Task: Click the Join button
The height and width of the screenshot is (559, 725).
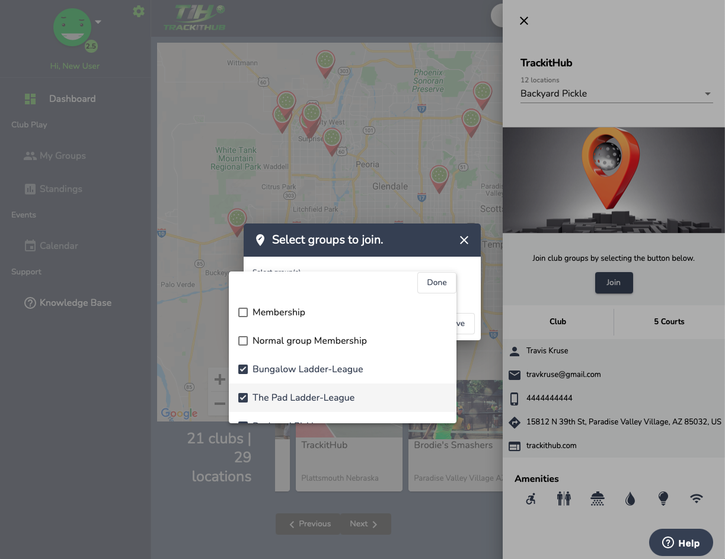Action: coord(614,283)
